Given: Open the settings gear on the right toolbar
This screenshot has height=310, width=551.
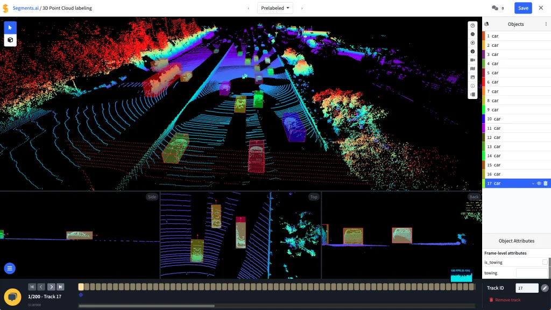Looking at the screenshot, I should pos(473,34).
